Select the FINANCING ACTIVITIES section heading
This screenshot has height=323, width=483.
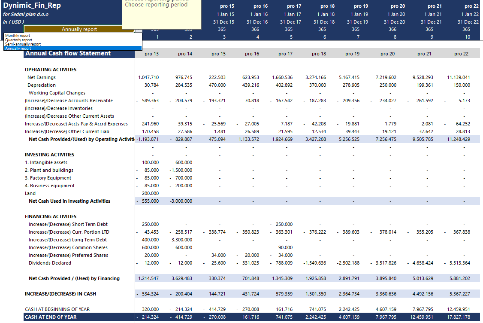click(x=51, y=216)
